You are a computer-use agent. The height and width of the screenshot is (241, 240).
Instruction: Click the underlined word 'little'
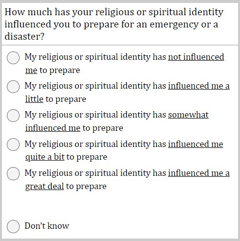point(34,99)
